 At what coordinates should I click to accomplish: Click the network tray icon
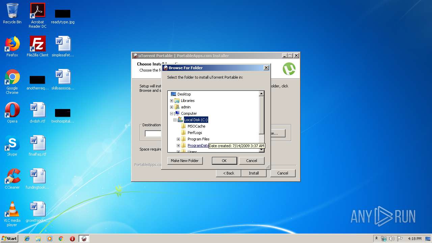click(x=384, y=239)
